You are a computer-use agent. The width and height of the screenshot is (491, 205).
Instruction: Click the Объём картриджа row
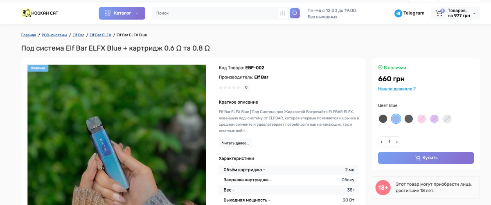click(289, 169)
